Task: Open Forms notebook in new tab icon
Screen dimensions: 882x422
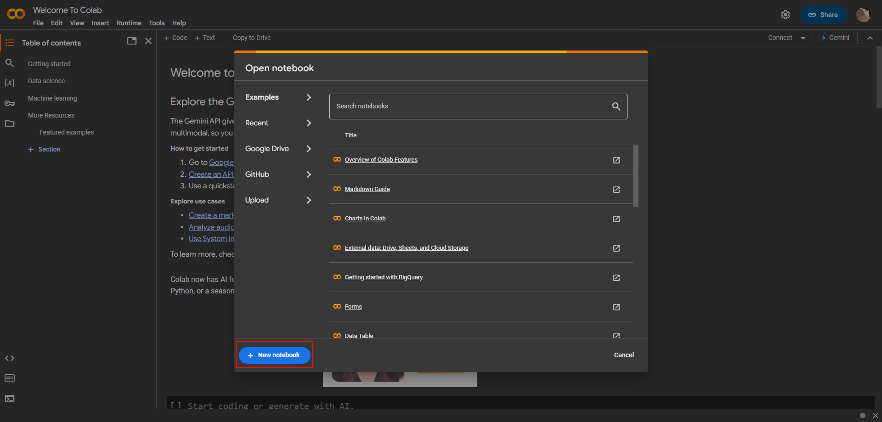Action: point(616,307)
